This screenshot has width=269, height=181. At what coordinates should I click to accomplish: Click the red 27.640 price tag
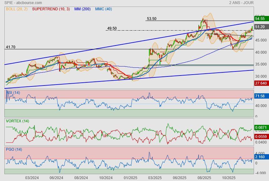(x=261, y=83)
